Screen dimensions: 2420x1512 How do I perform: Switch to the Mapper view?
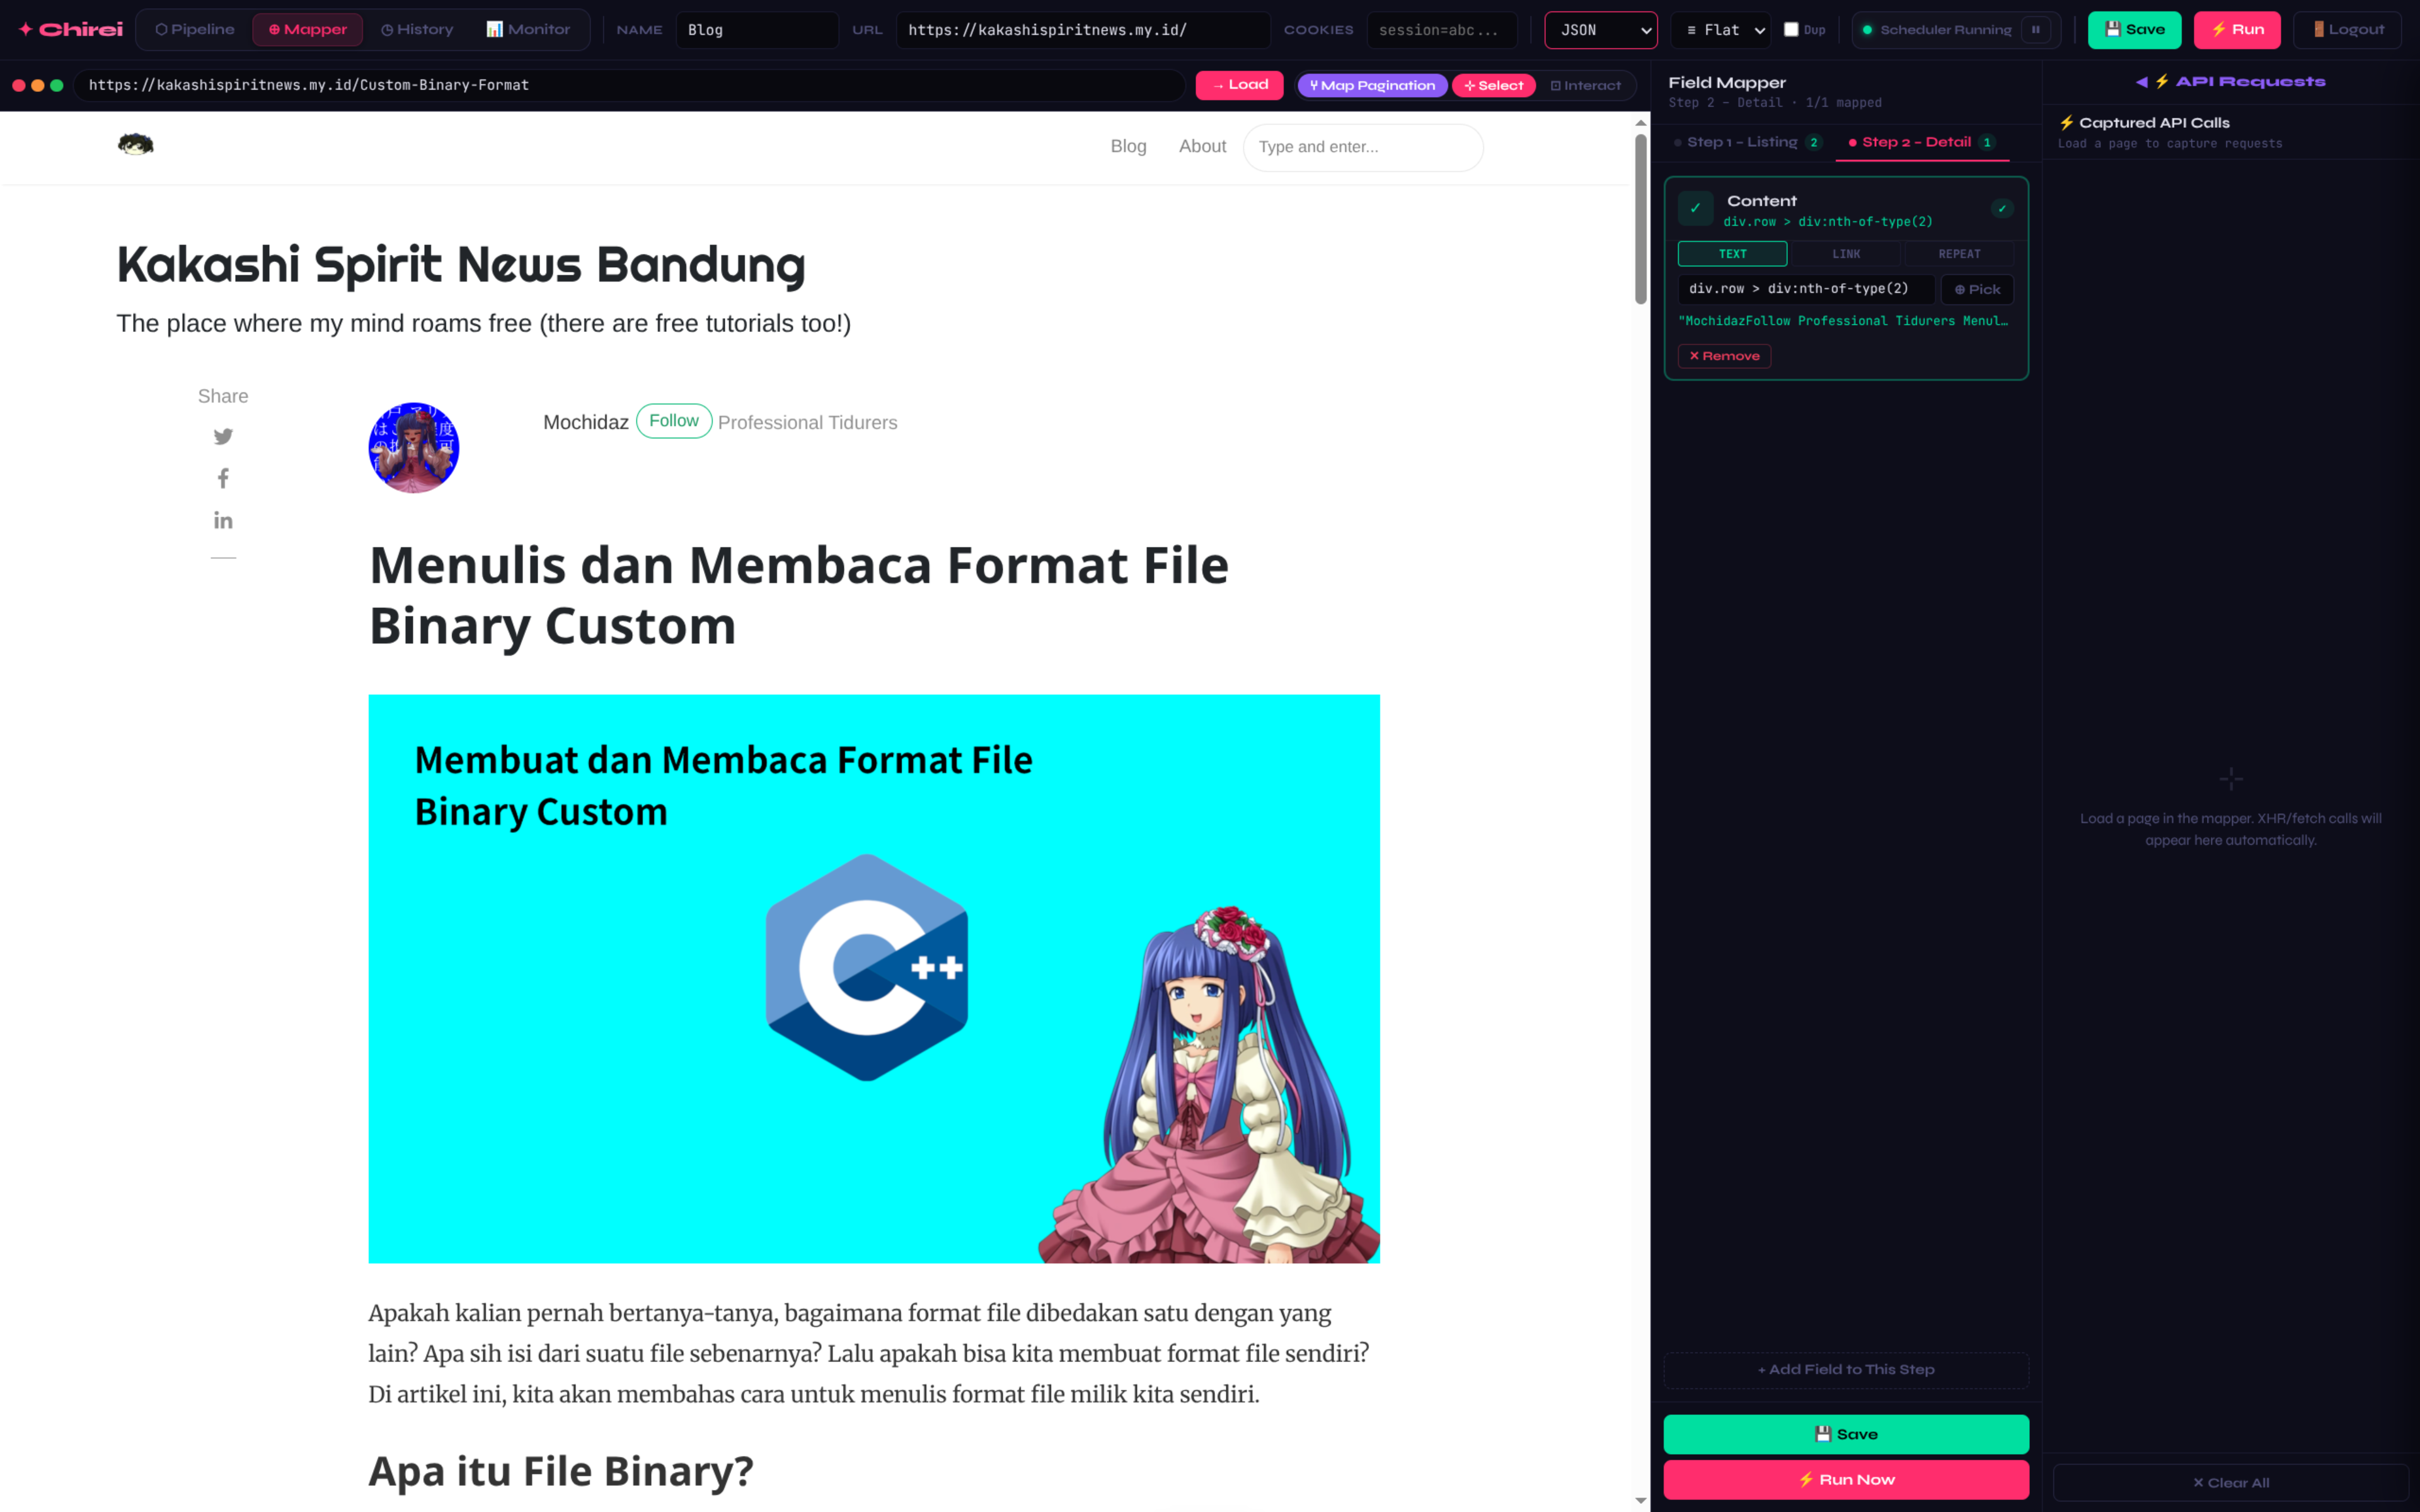point(307,29)
